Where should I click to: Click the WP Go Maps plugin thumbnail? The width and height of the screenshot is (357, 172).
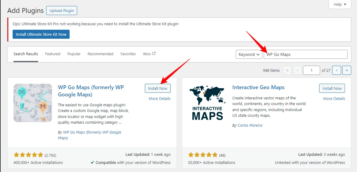(33, 103)
